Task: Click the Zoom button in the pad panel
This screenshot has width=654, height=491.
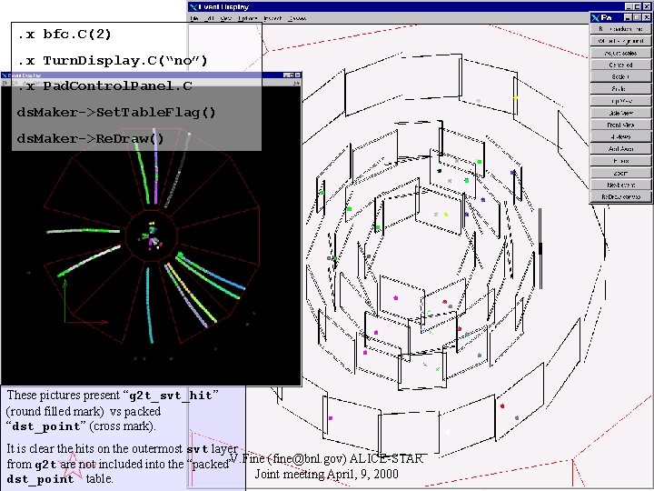Action: (x=620, y=173)
